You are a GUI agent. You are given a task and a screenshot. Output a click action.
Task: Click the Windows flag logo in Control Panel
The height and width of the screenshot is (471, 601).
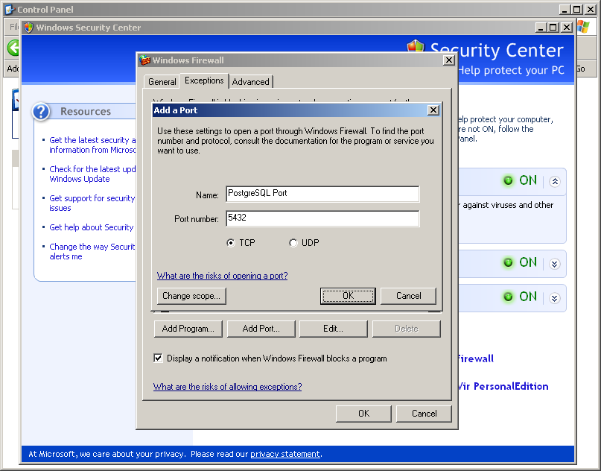coord(582,27)
